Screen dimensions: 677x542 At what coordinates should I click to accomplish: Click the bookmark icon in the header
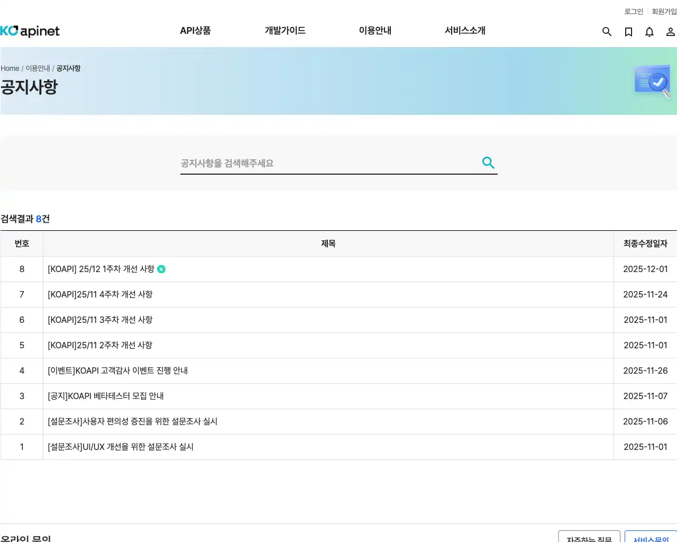(x=628, y=32)
